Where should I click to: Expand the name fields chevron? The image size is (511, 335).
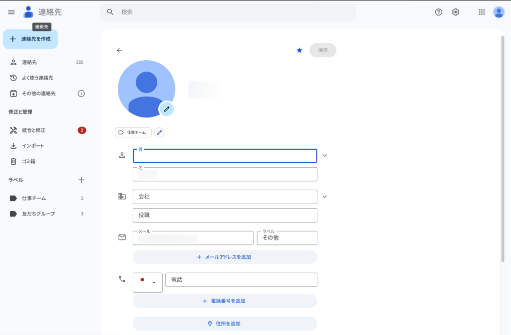click(x=324, y=155)
